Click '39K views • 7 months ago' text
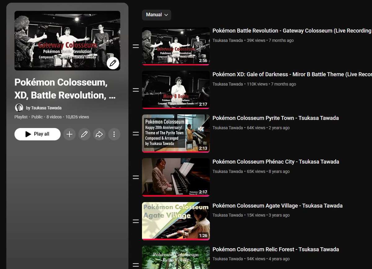The width and height of the screenshot is (372, 269). tap(270, 40)
